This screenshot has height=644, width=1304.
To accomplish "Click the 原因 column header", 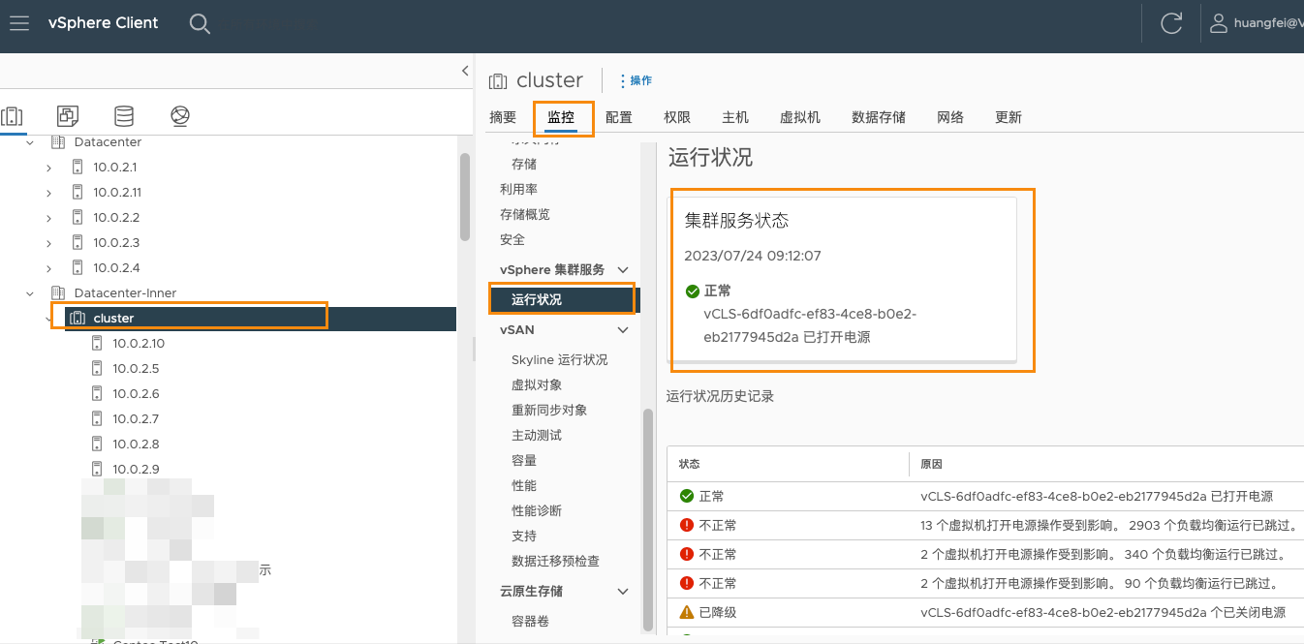I will click(x=932, y=465).
